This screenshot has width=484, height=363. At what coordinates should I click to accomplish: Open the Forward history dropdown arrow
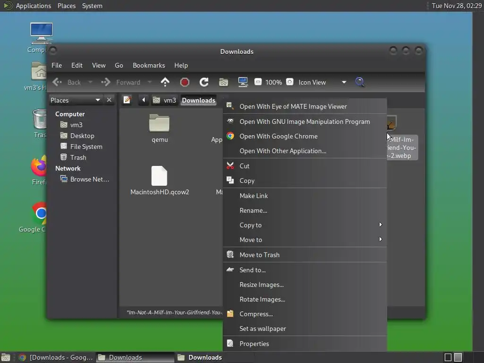[150, 82]
